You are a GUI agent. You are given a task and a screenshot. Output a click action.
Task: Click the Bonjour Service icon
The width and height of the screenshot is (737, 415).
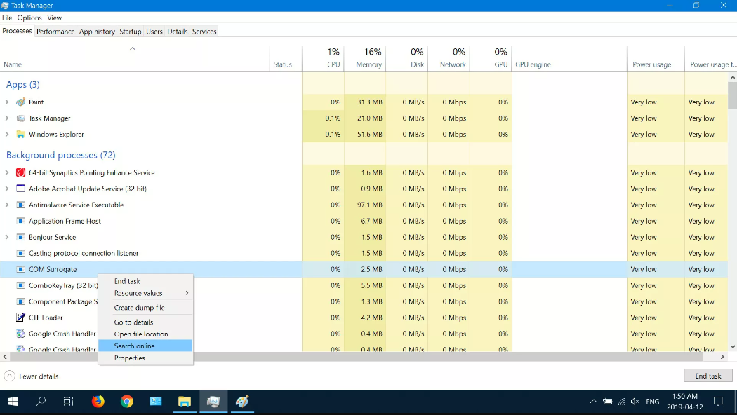(20, 237)
